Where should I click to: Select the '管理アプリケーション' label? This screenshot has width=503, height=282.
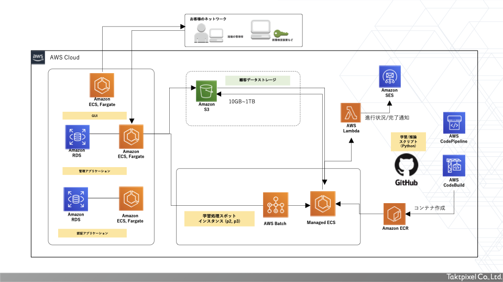[95, 171]
